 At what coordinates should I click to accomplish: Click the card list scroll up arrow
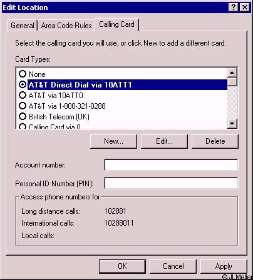pyautogui.click(x=232, y=72)
